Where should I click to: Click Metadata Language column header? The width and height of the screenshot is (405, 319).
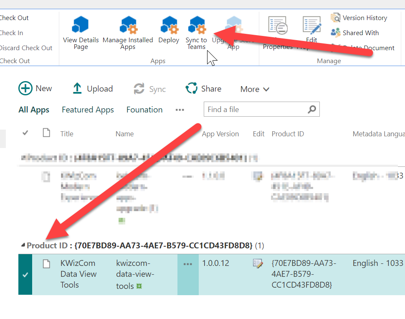(379, 134)
